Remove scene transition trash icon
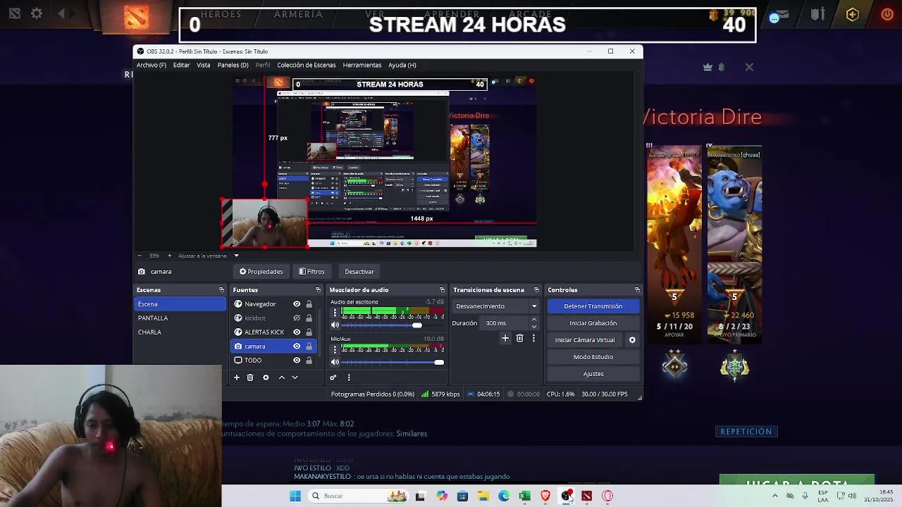The height and width of the screenshot is (507, 902). pyautogui.click(x=519, y=339)
